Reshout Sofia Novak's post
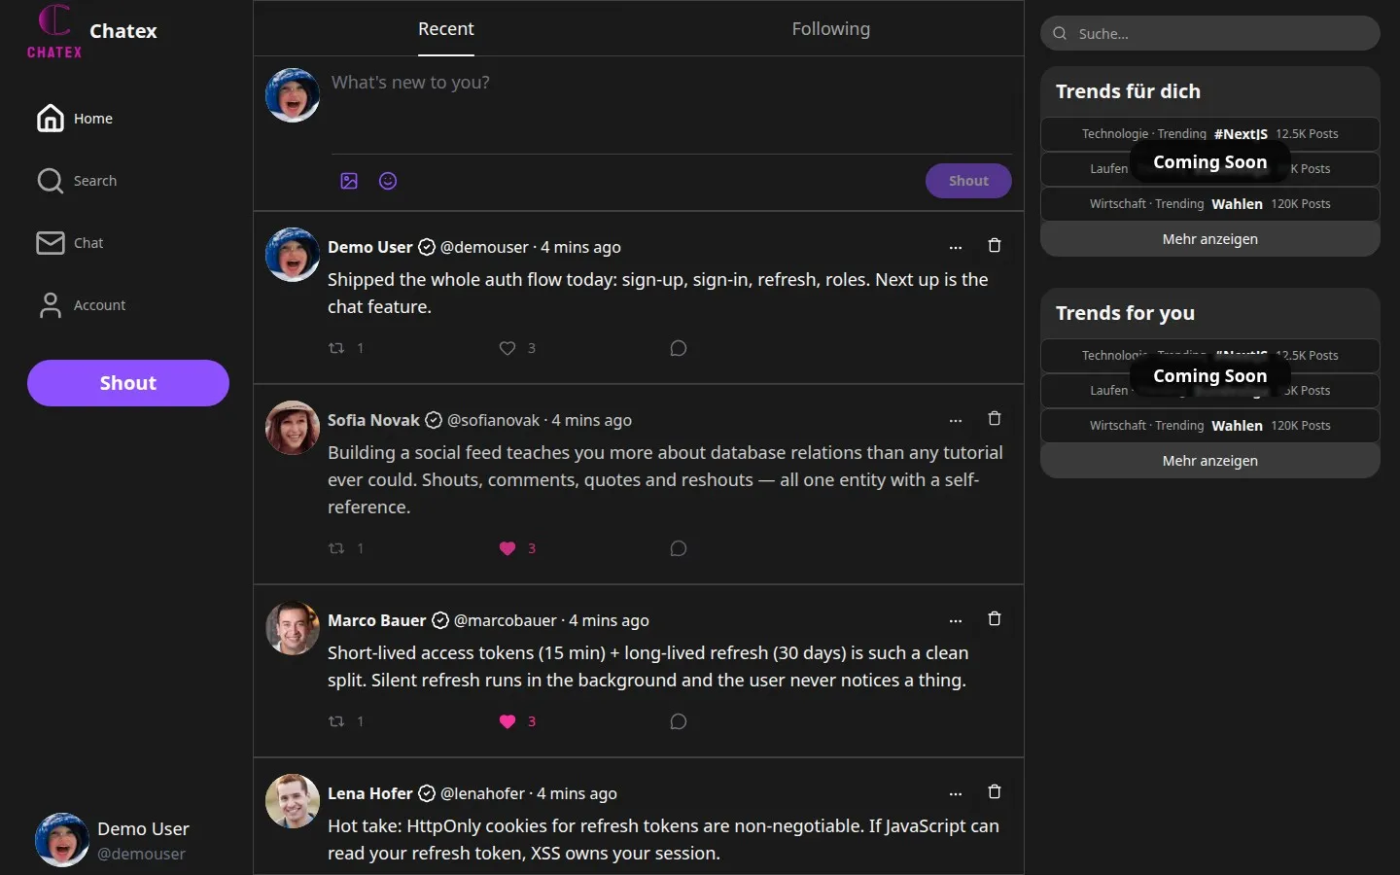 [x=336, y=548]
